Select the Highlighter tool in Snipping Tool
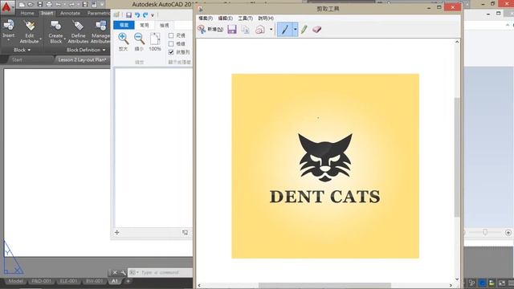 click(x=304, y=30)
